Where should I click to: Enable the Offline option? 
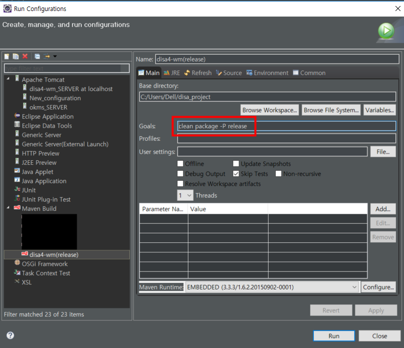(180, 163)
